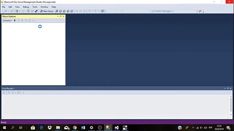
Task: Open the toolbar overflow options arrow
Action: click(x=203, y=11)
